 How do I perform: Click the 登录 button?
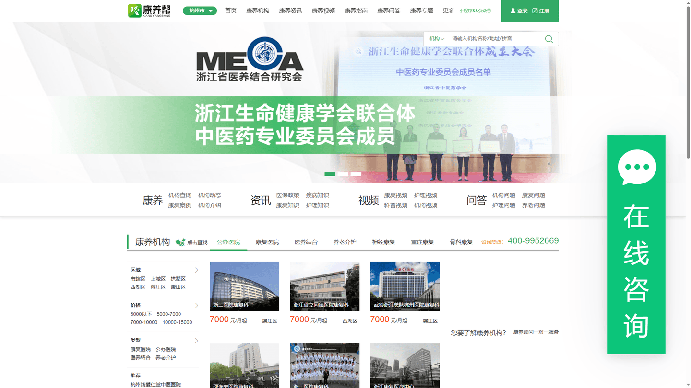(519, 11)
